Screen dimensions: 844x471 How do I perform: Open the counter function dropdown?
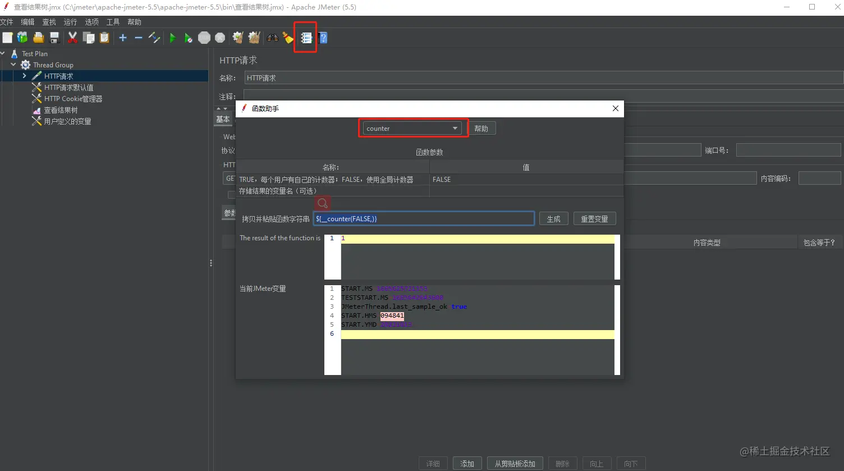tap(412, 129)
